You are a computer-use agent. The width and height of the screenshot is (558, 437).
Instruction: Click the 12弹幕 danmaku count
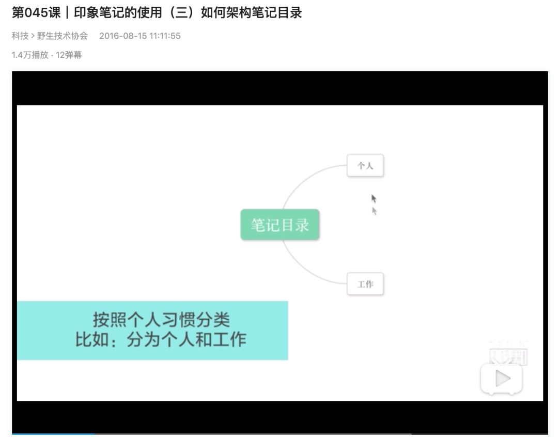(69, 55)
